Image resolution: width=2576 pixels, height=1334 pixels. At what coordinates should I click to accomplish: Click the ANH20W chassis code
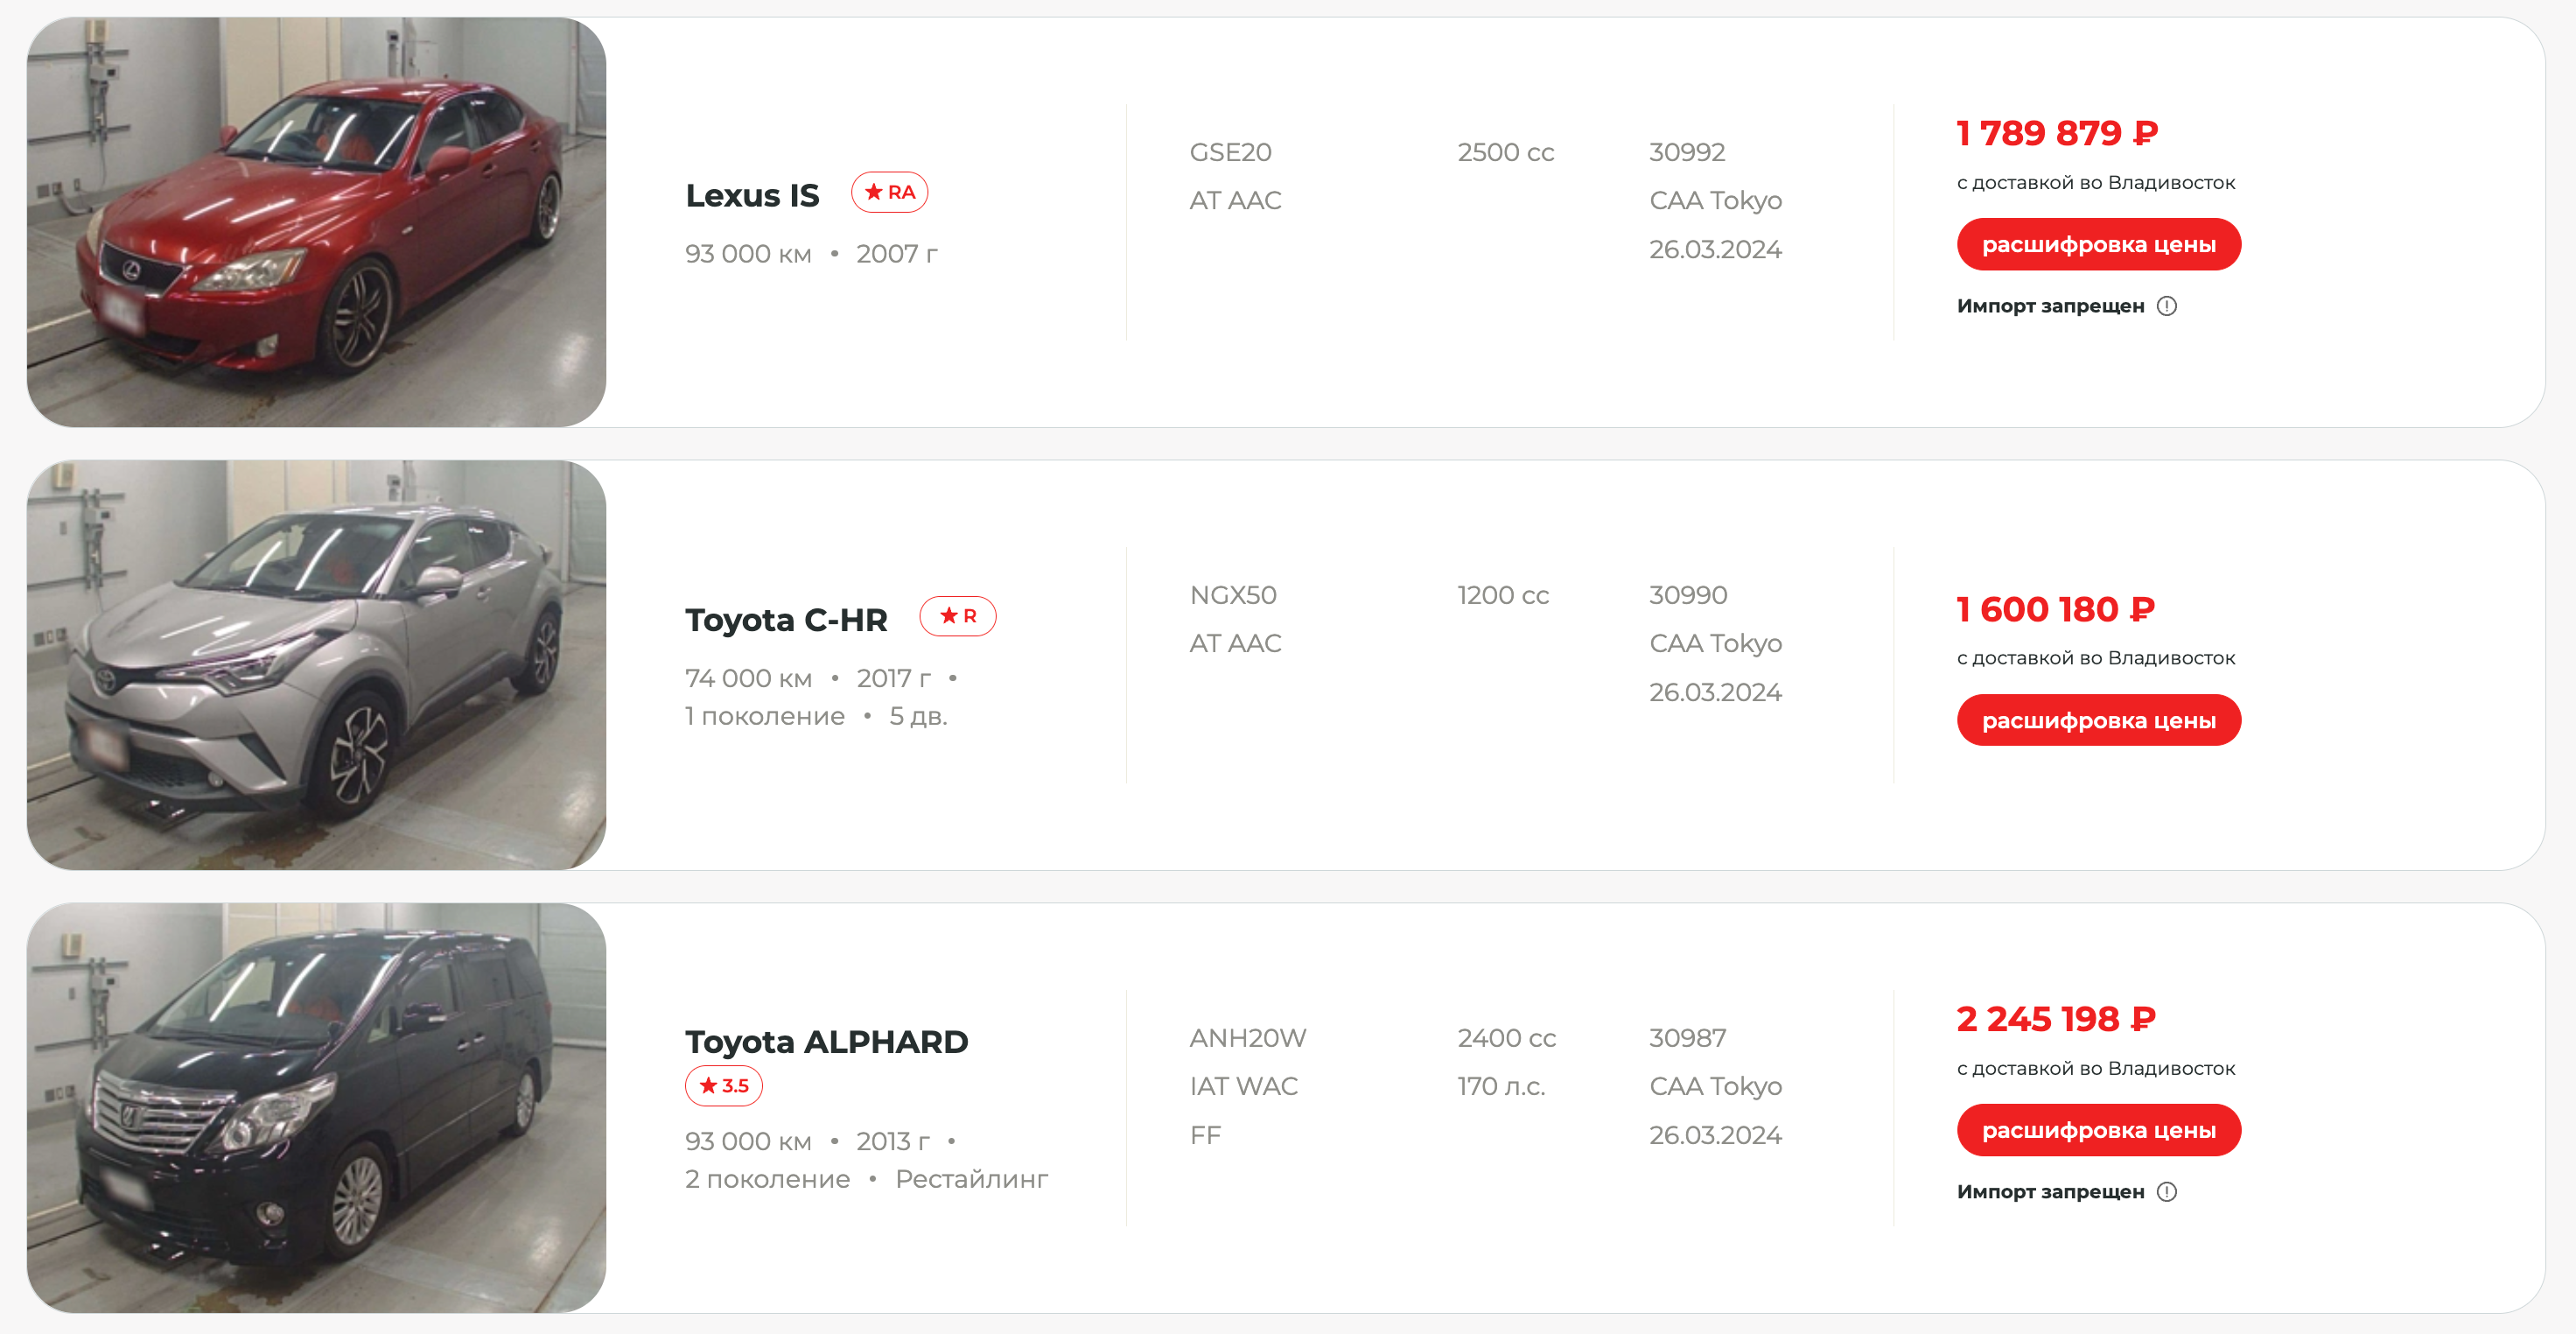pos(1247,1038)
